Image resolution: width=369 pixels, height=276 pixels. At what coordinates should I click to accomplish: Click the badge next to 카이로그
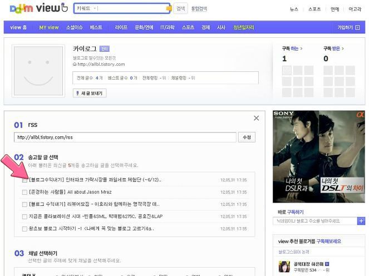[105, 49]
